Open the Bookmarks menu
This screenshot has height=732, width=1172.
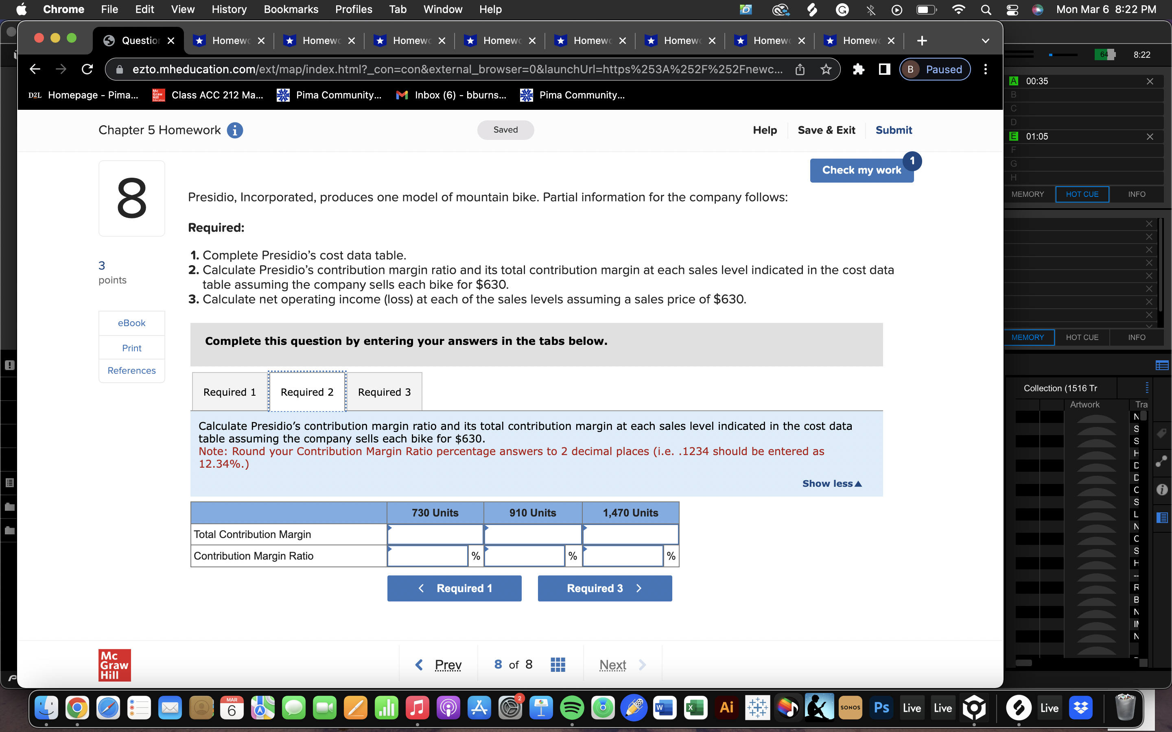291,9
